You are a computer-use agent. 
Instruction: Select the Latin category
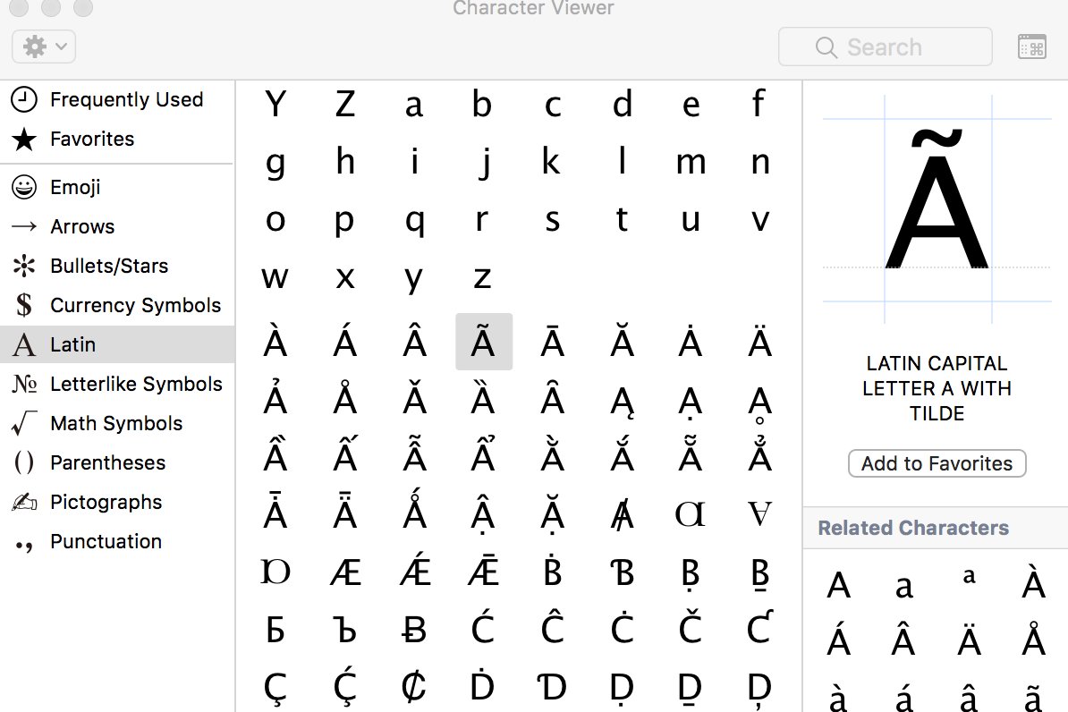[117, 344]
